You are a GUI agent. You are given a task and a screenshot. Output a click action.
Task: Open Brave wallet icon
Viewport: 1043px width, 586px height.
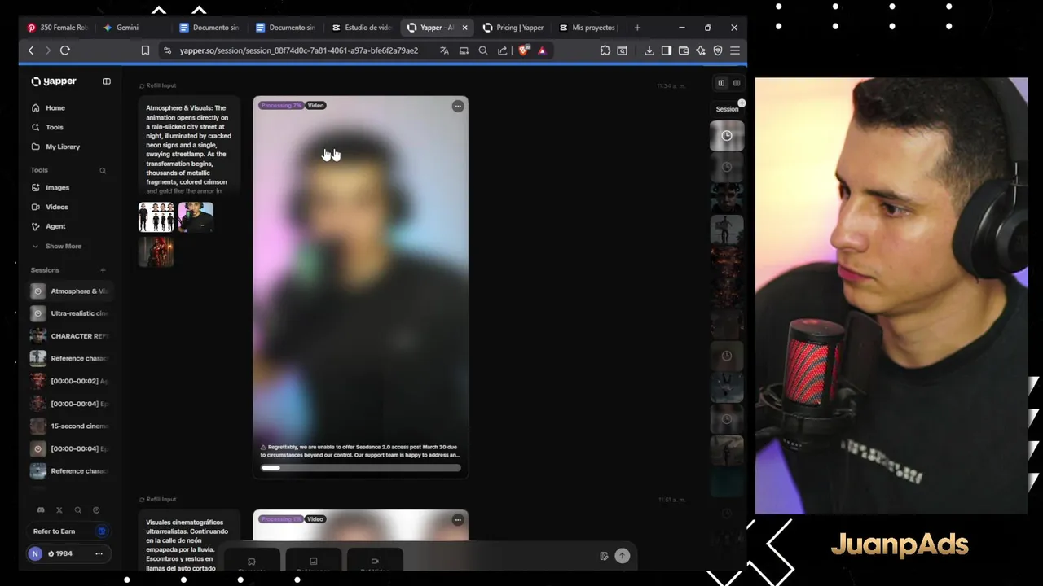point(684,50)
